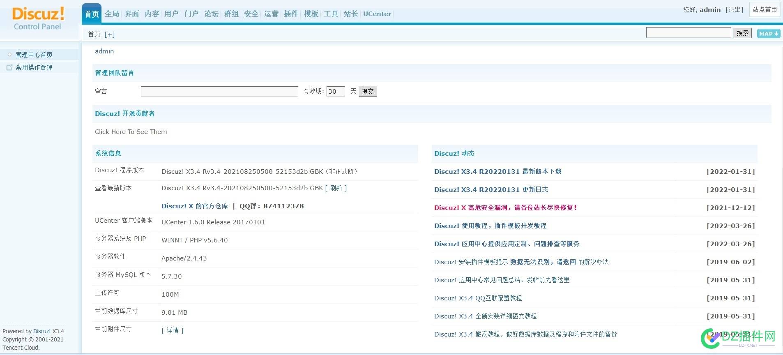This screenshot has height=355, width=783.
Task: Switch to the 插件 tab
Action: 291,14
